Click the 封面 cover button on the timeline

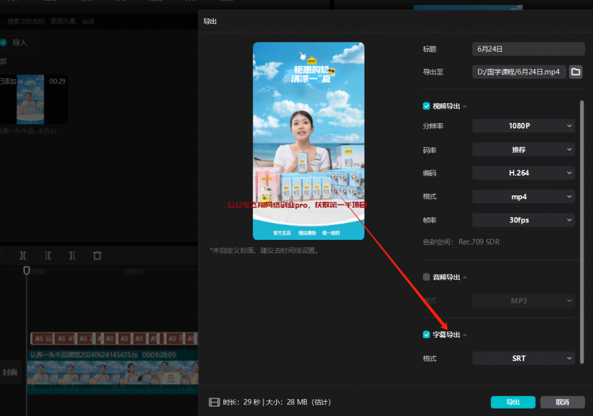tap(10, 372)
